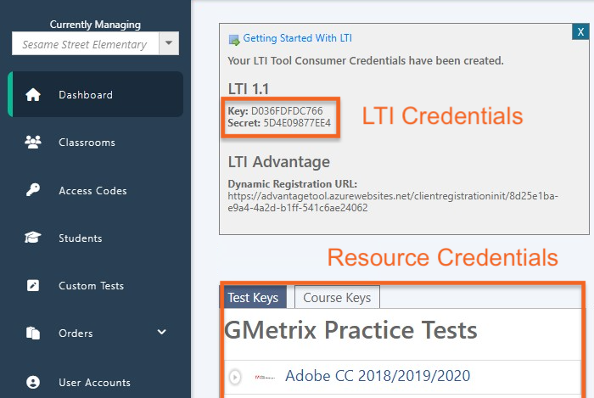Click the Adobe logo icon in the Adobe CC row
The width and height of the screenshot is (594, 398).
(x=265, y=377)
